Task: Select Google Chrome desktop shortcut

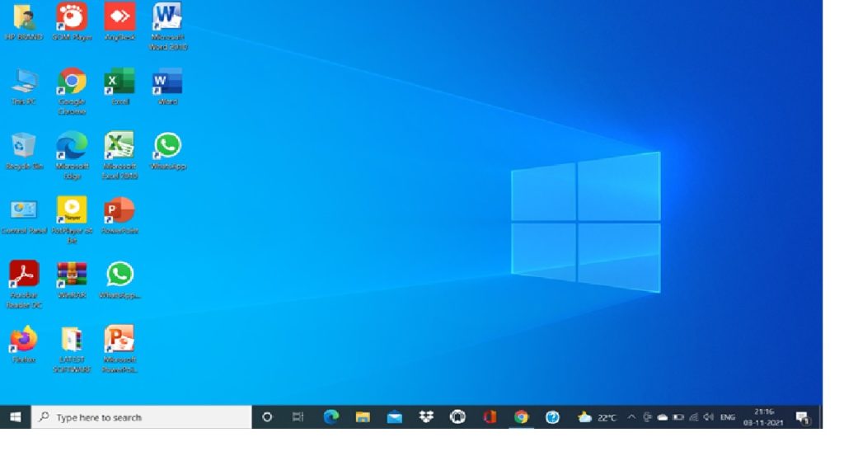Action: click(72, 91)
